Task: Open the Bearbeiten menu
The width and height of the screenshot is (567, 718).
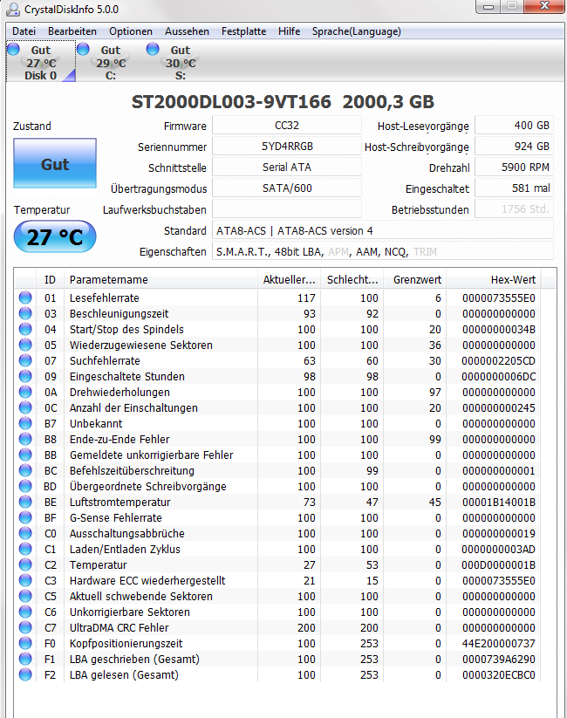Action: point(72,31)
